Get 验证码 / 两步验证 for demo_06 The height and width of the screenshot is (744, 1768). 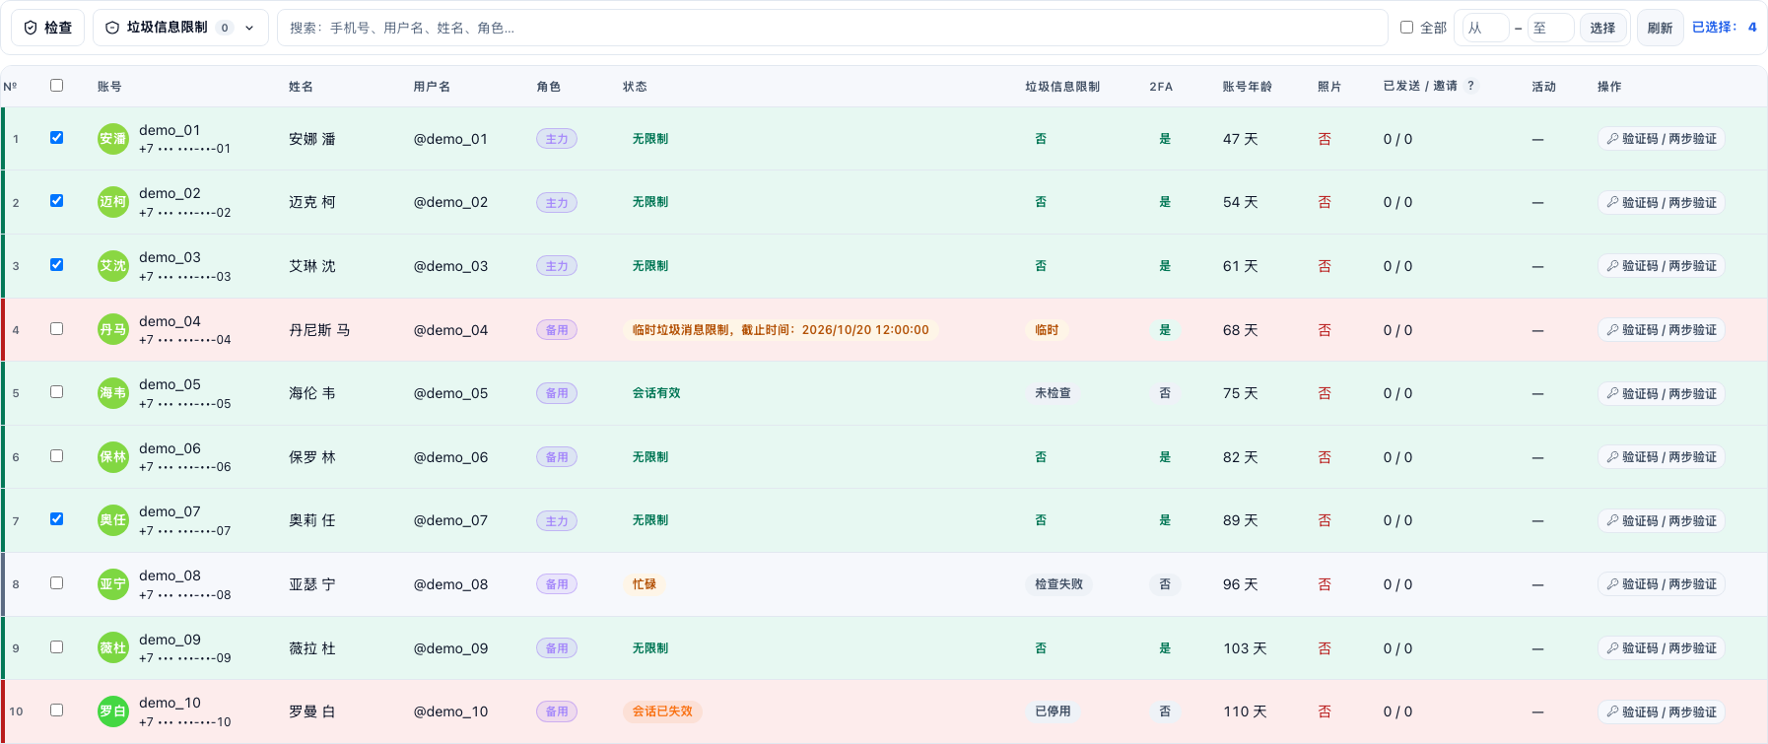coord(1662,457)
